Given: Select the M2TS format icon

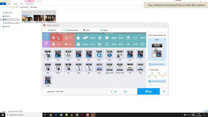Looking at the screenshot, I should pos(58,67).
